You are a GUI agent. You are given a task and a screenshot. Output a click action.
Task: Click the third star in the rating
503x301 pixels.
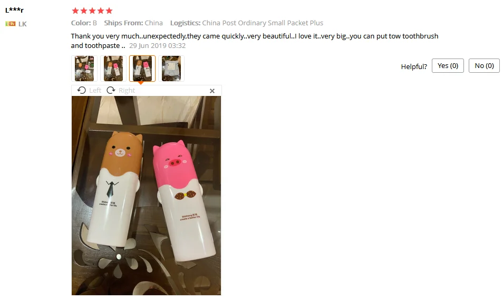click(92, 11)
